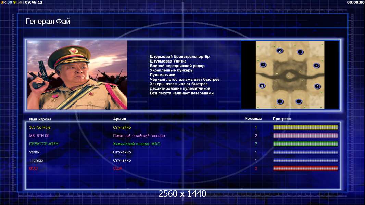
Task: Click the 09:46:12 clock overlay
Action: 34,2
